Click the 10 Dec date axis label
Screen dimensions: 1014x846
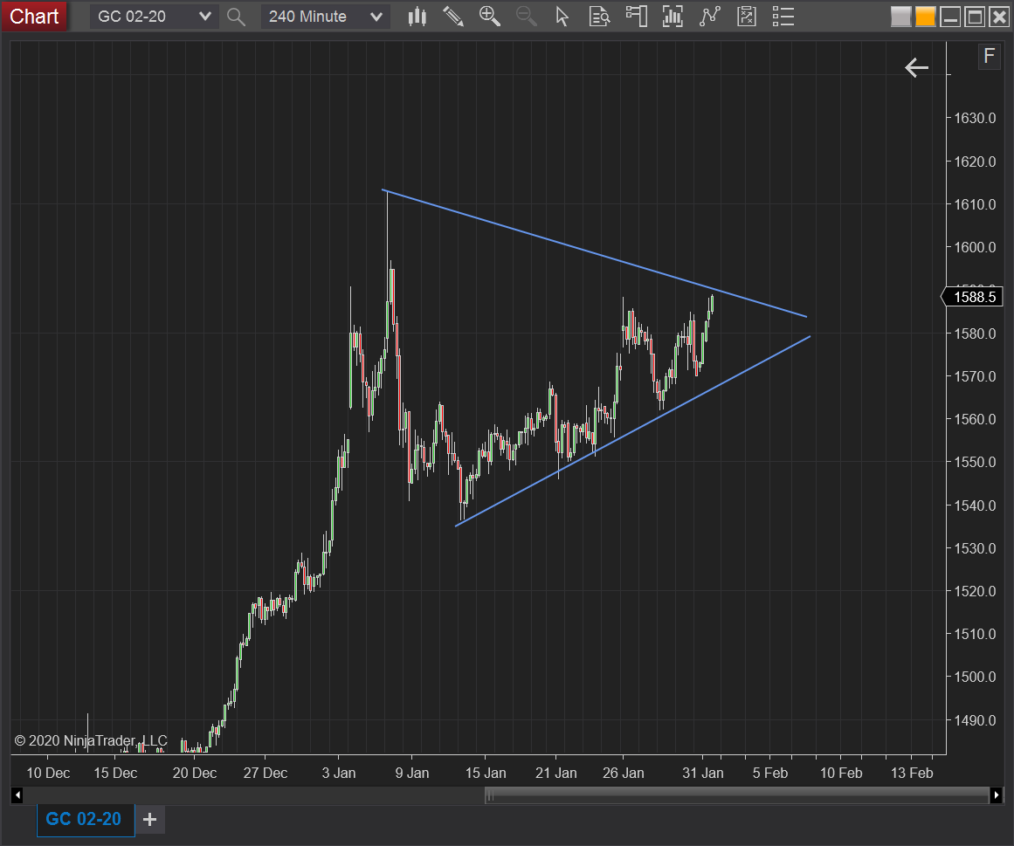click(x=48, y=773)
